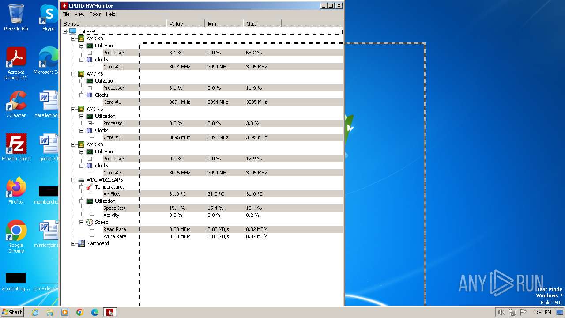Open the File menu
The height and width of the screenshot is (318, 565).
click(x=66, y=14)
